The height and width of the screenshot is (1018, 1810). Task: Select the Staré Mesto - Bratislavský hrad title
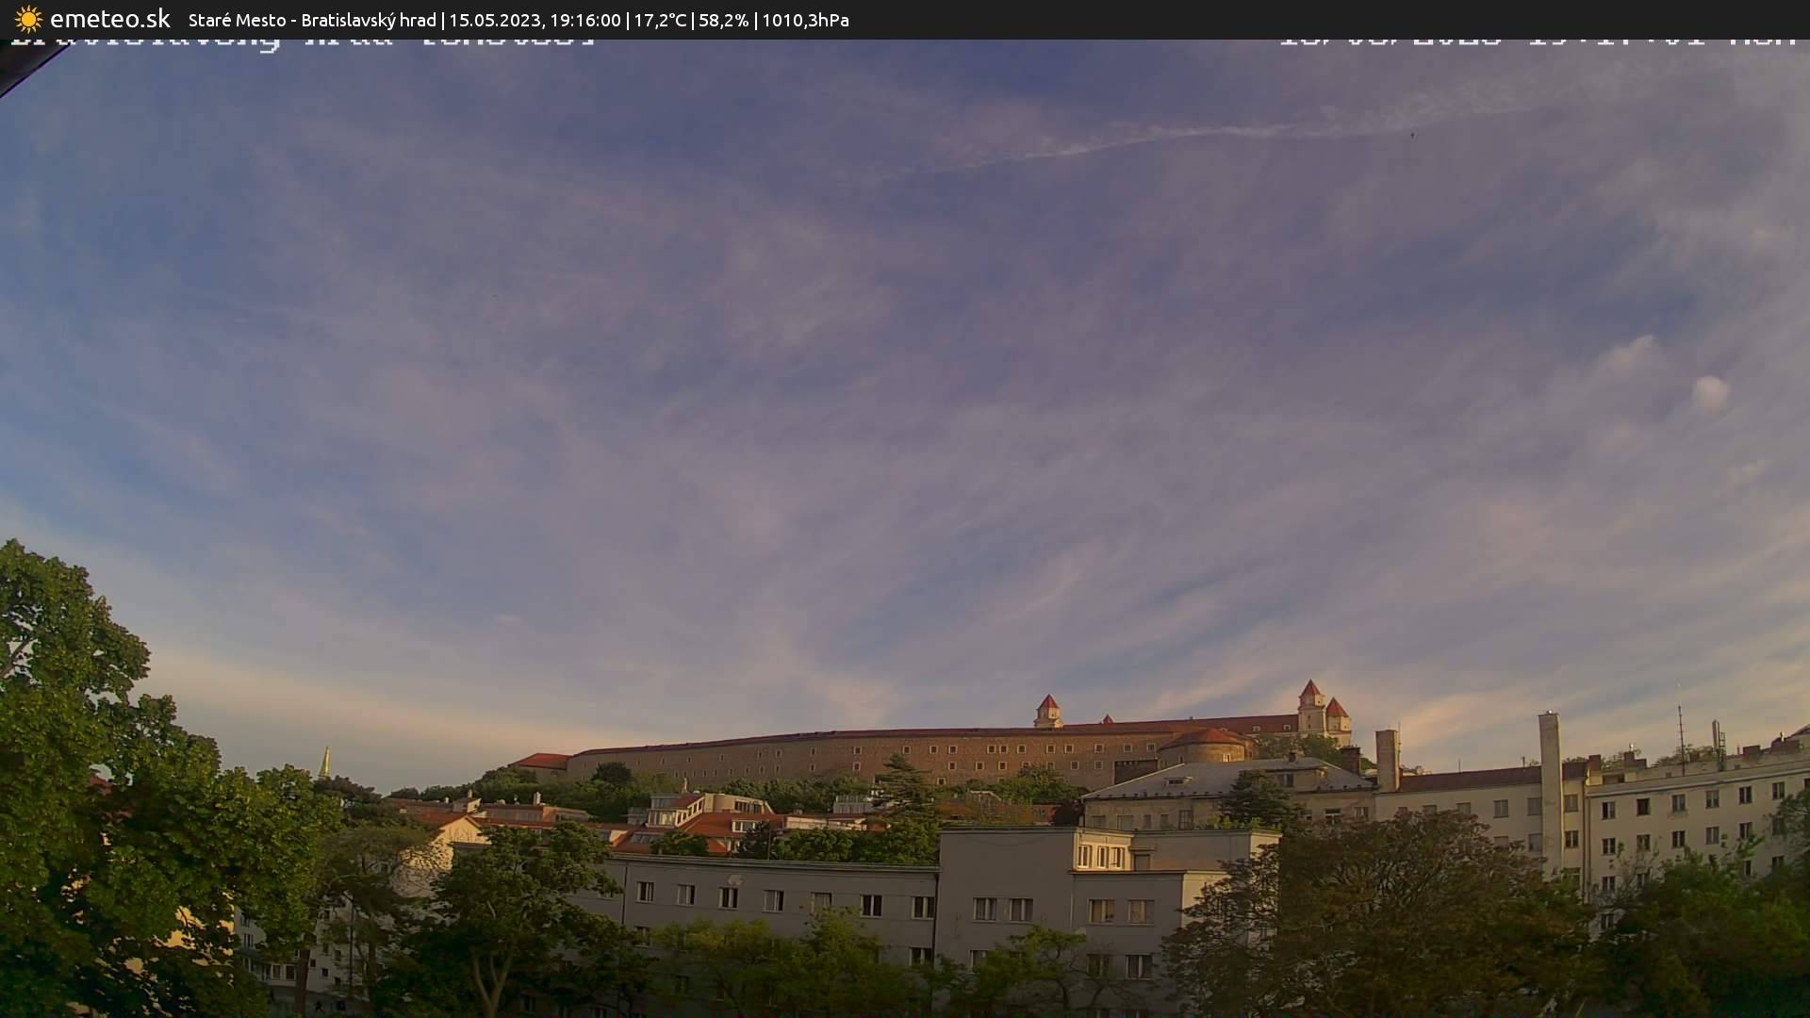pyautogui.click(x=311, y=19)
